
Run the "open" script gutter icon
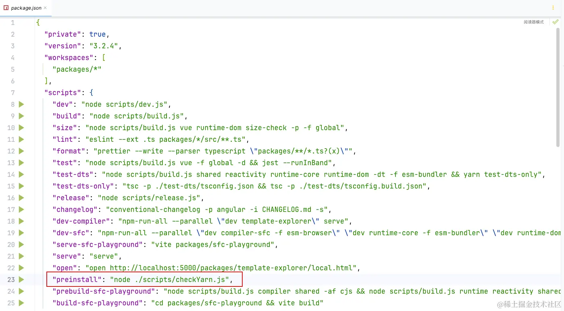[21, 268]
